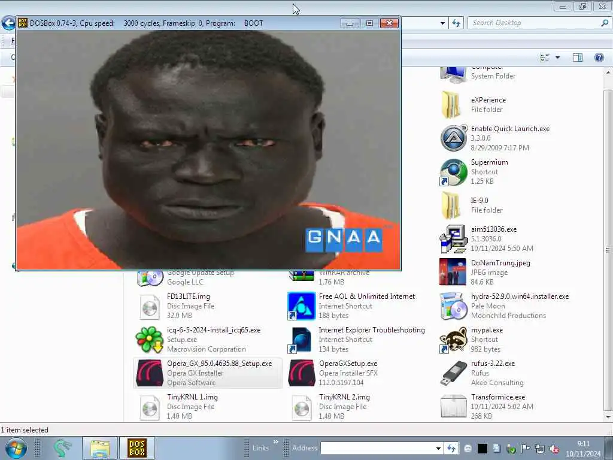Image resolution: width=613 pixels, height=460 pixels.
Task: Maximize the DOSBox window
Action: pyautogui.click(x=369, y=23)
